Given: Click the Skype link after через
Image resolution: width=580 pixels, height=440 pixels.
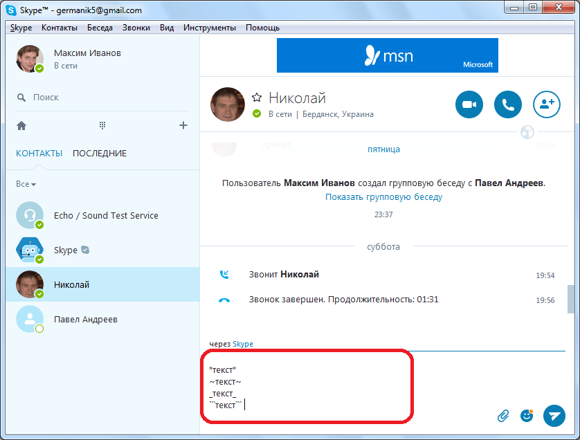Looking at the screenshot, I should [243, 344].
